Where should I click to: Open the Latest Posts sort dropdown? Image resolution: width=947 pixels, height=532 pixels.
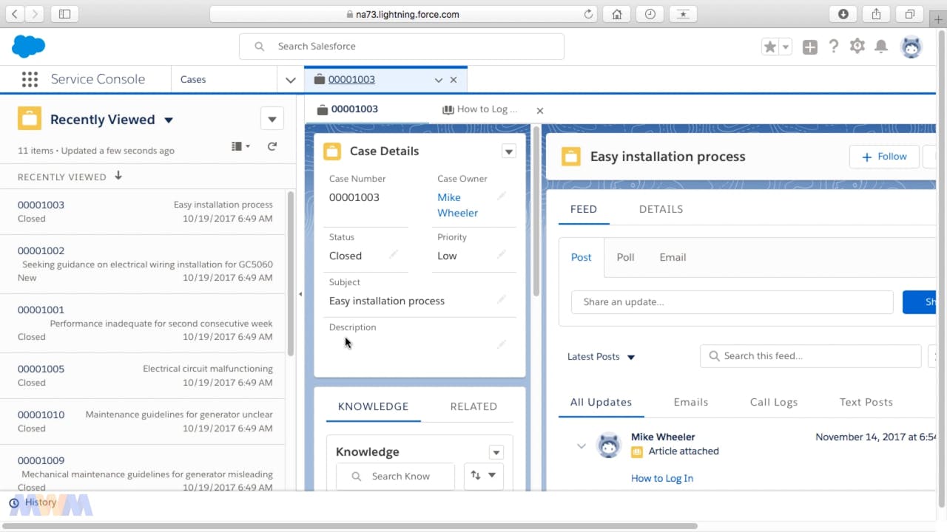(x=601, y=357)
